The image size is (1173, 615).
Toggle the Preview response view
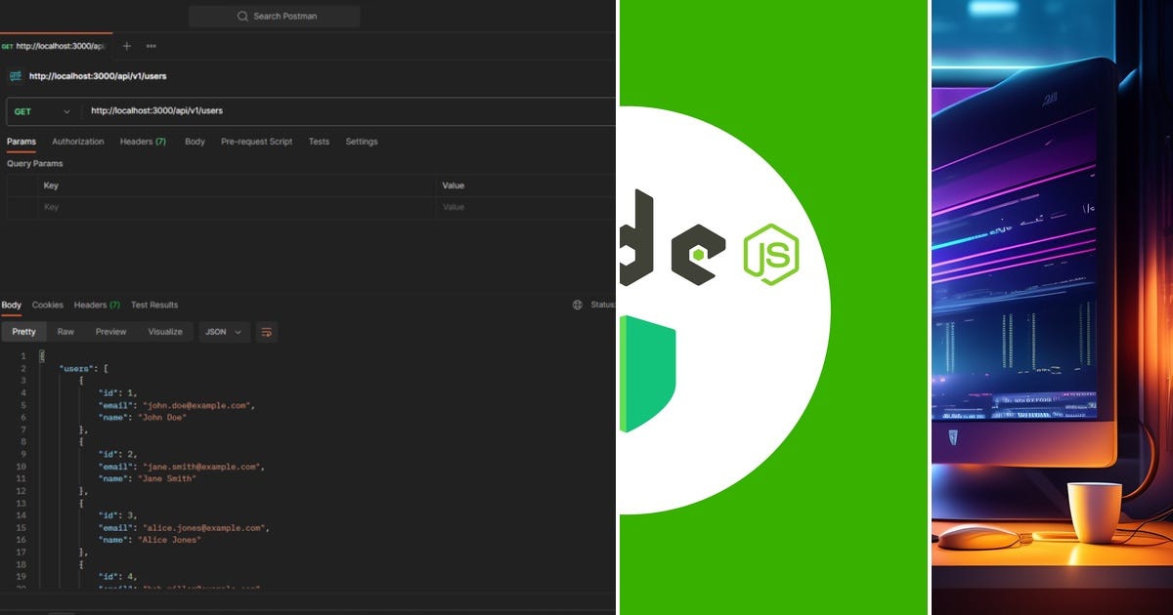110,332
